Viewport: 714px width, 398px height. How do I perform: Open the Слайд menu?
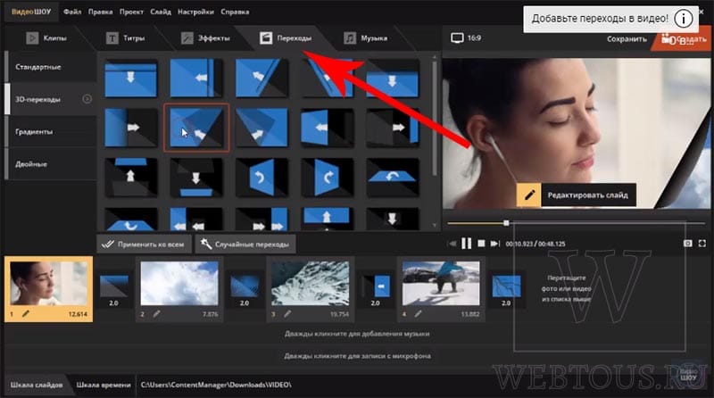(x=161, y=12)
